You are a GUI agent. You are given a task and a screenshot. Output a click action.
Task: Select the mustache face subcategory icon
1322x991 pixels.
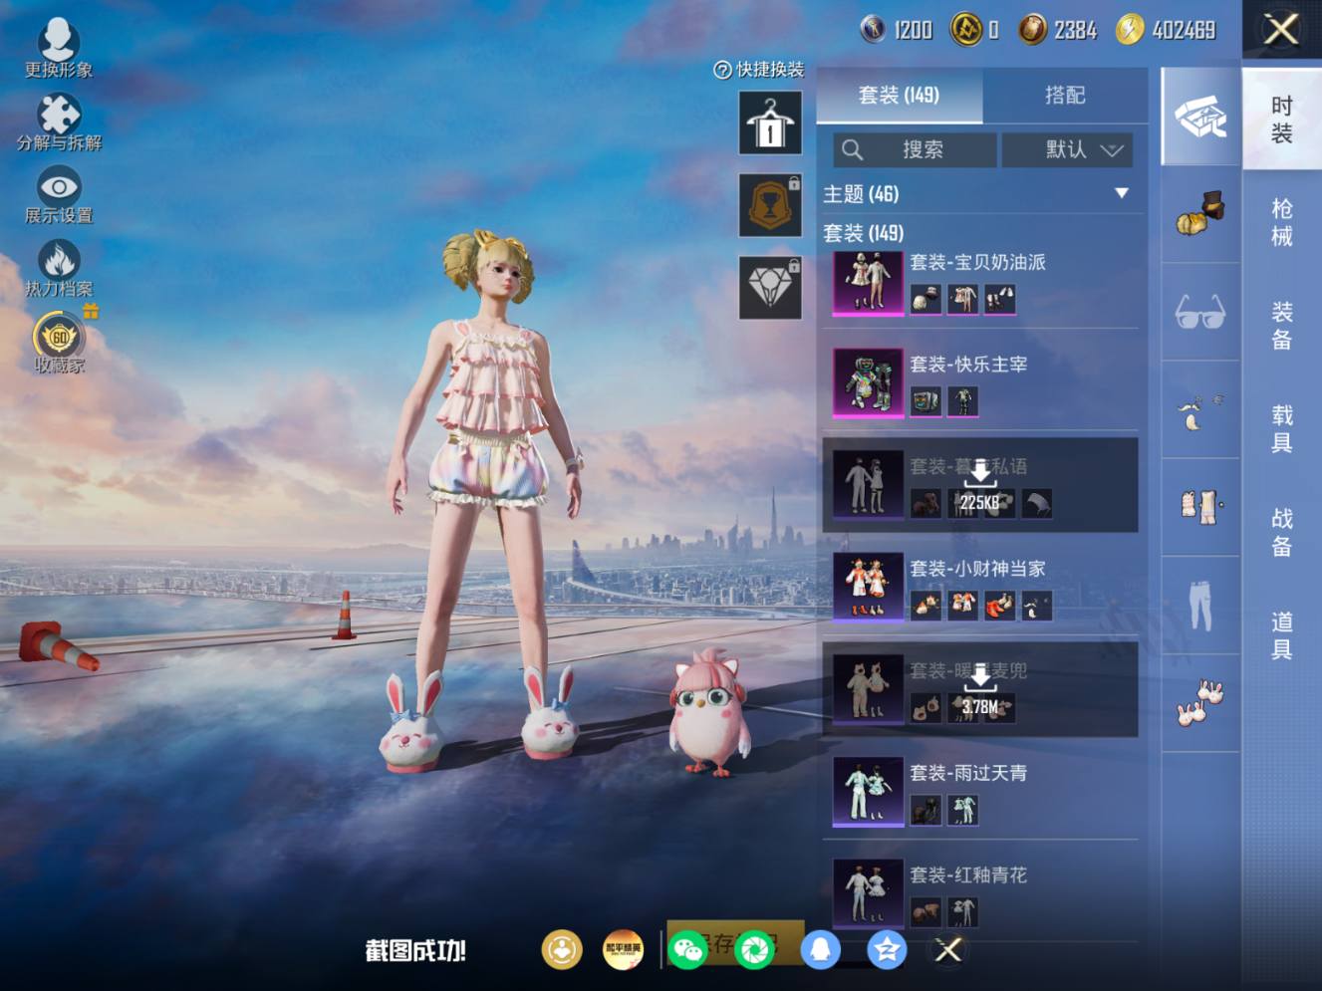click(1200, 409)
